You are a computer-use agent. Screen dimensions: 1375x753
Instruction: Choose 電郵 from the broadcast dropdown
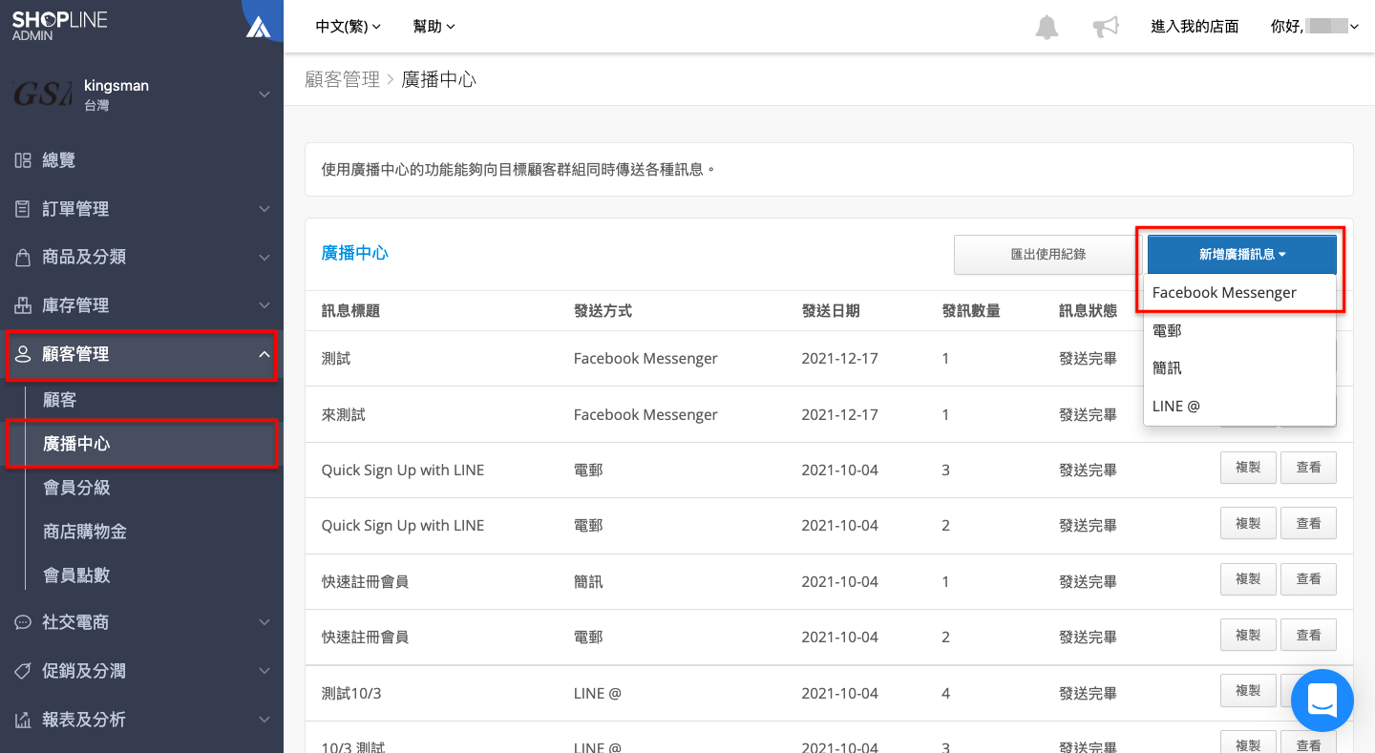point(1239,330)
